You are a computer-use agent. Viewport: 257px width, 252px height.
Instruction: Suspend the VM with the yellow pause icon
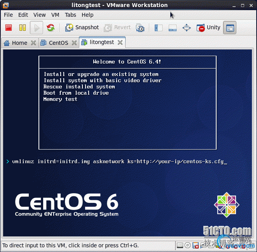[x=23, y=28]
